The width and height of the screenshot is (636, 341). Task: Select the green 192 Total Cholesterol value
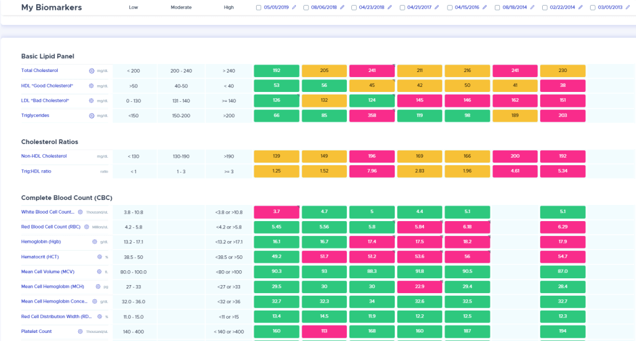pos(277,71)
